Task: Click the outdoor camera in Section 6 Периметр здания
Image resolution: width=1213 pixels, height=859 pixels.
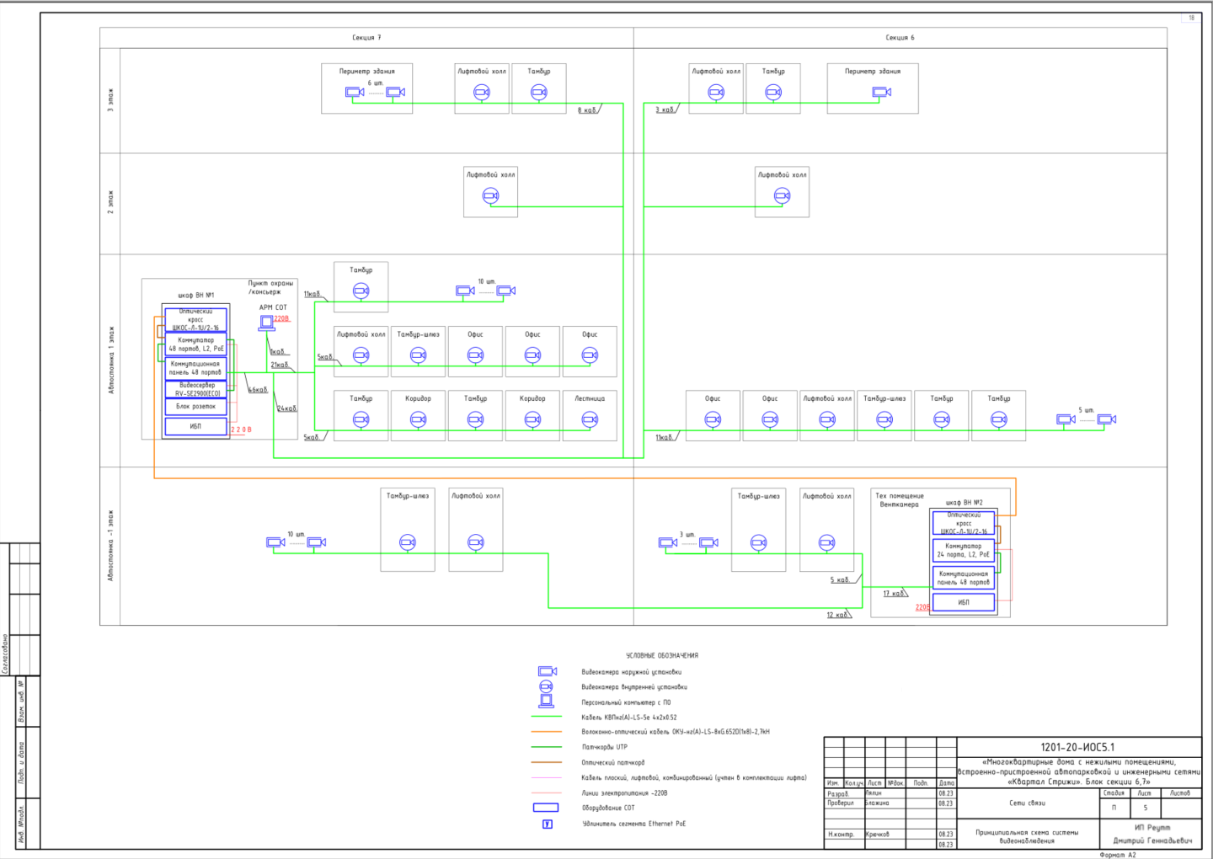Action: click(x=881, y=92)
